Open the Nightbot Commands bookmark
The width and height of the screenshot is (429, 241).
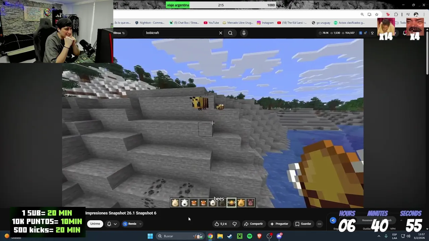pos(149,23)
